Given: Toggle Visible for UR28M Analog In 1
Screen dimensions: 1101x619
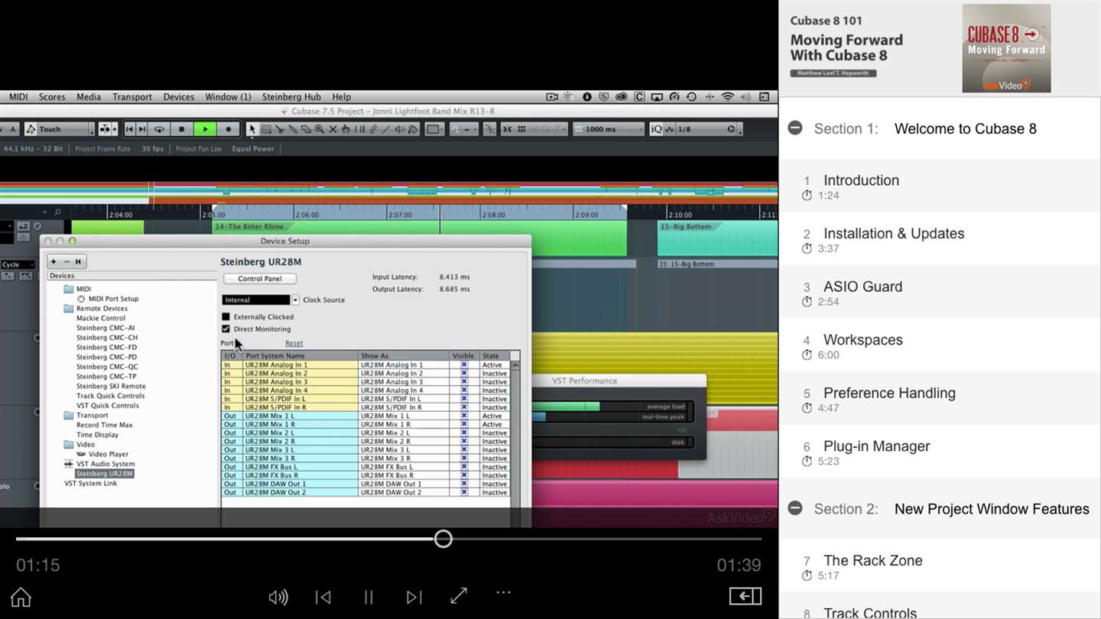Looking at the screenshot, I should point(463,365).
